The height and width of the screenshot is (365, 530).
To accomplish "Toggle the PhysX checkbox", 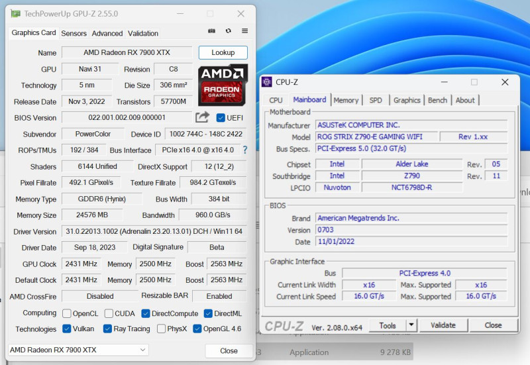I will click(x=161, y=329).
